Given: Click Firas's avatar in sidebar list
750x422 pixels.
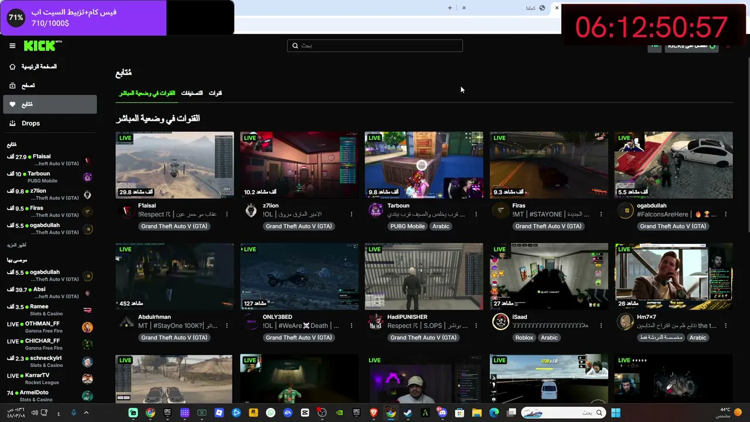Looking at the screenshot, I should click(87, 212).
